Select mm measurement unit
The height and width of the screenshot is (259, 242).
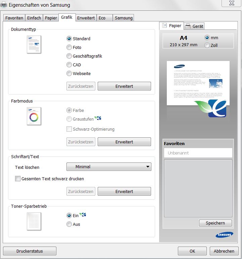(x=211, y=38)
